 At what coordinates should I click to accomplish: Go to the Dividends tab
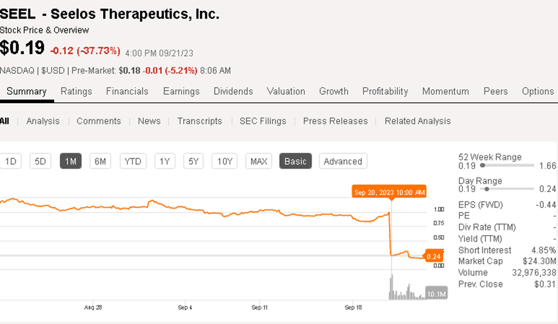(233, 91)
